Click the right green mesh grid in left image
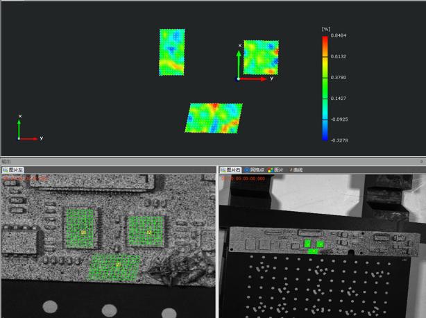426x318 pixels. (146, 231)
